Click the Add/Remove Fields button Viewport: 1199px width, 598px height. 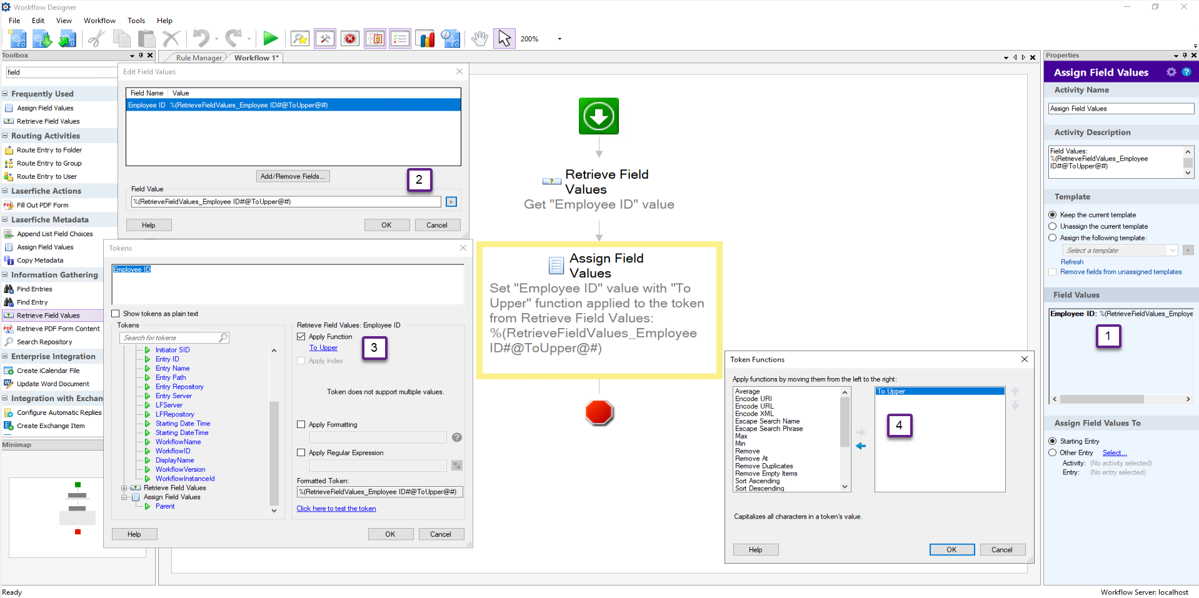(293, 176)
